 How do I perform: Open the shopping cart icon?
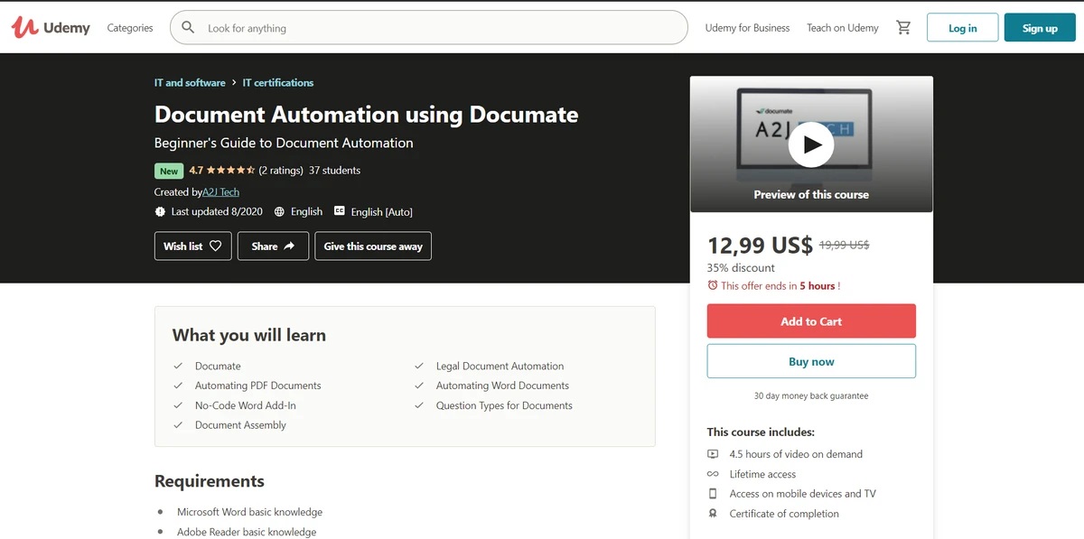pos(903,28)
